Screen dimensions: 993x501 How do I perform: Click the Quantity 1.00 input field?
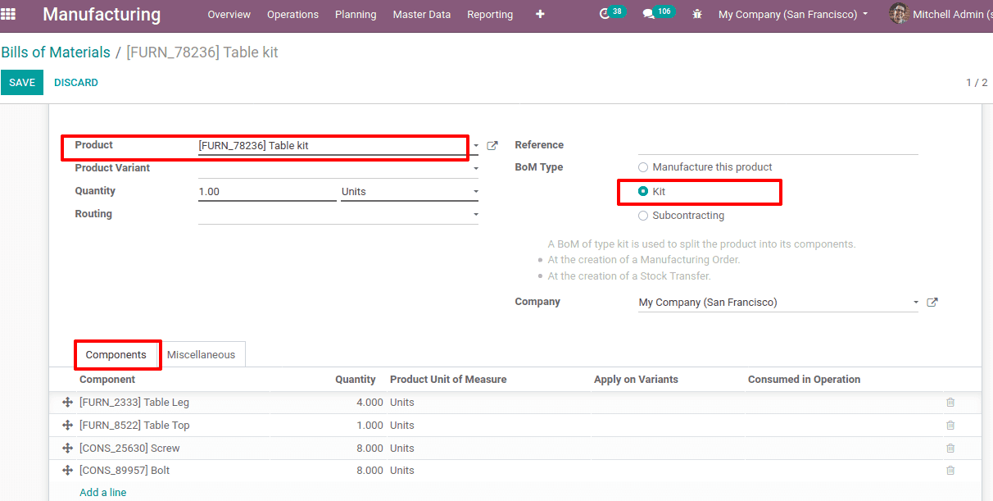point(267,192)
